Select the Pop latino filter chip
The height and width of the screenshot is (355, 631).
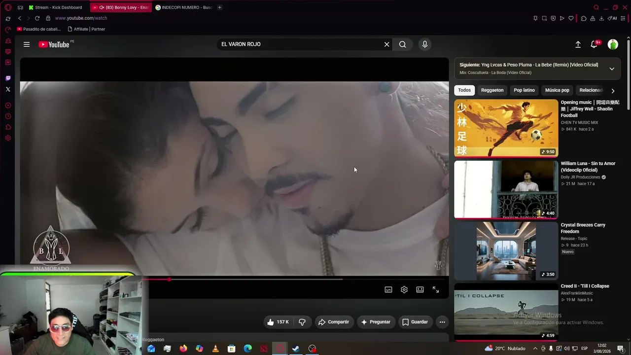coord(524,90)
